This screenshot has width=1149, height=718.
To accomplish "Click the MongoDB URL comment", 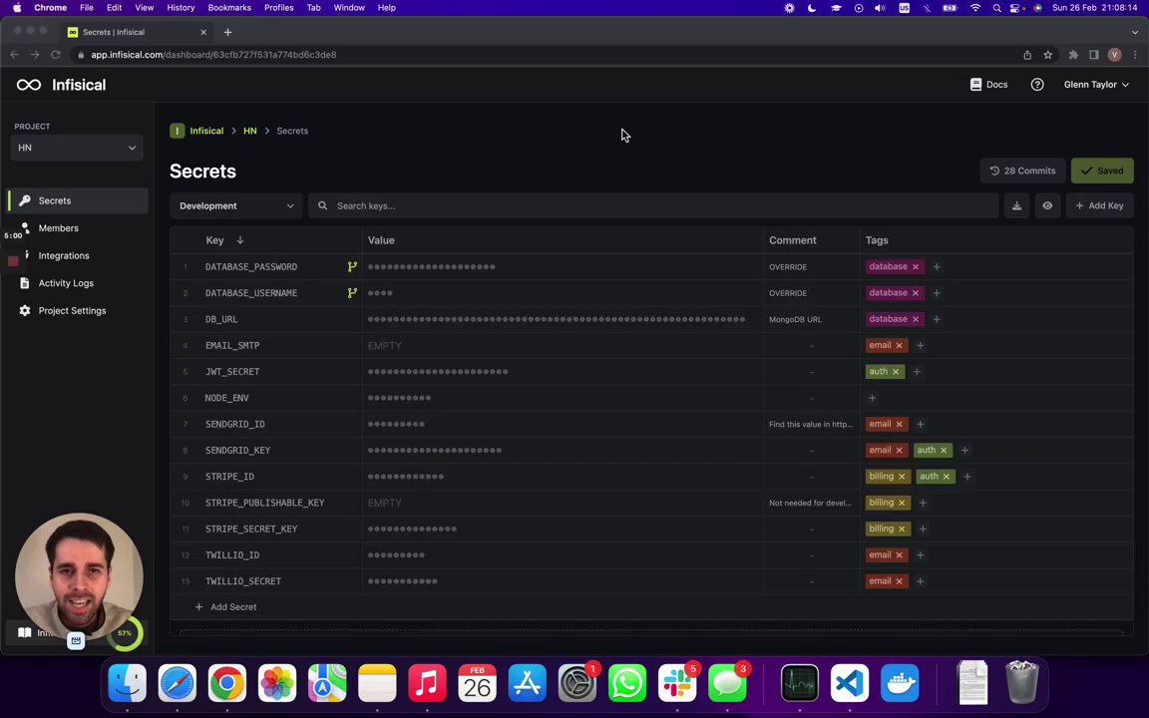I will (795, 319).
